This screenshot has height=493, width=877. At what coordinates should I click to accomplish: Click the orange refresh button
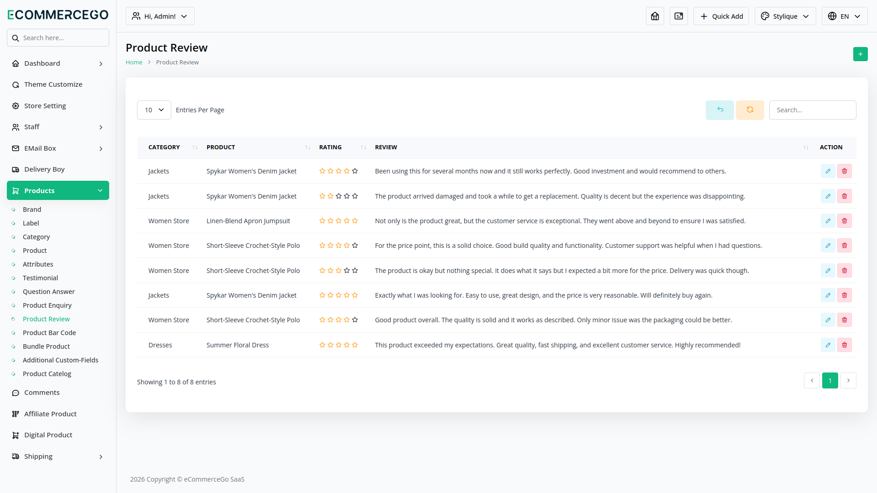[x=750, y=110]
